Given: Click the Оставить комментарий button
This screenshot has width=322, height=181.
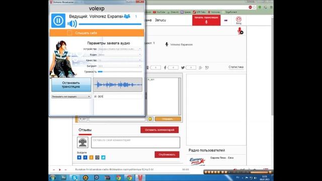Looking at the screenshot, I should tap(159, 130).
